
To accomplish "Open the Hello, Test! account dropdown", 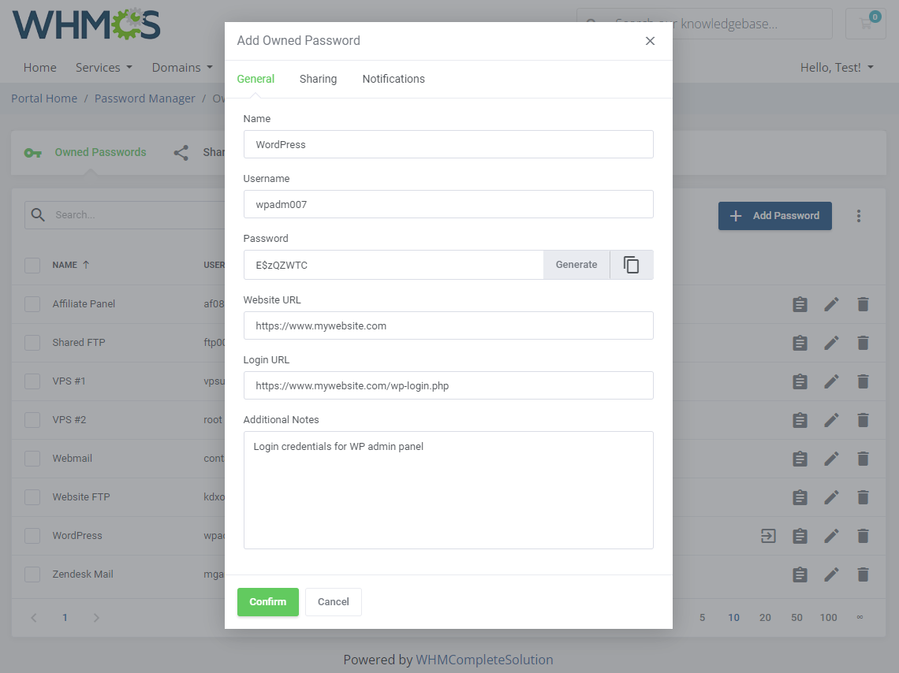I will coord(837,68).
